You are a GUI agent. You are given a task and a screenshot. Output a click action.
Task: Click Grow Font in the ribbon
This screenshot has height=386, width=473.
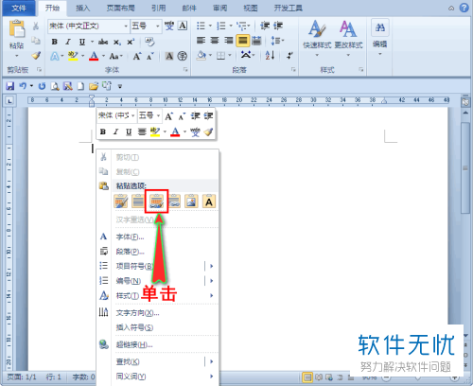[x=136, y=56]
